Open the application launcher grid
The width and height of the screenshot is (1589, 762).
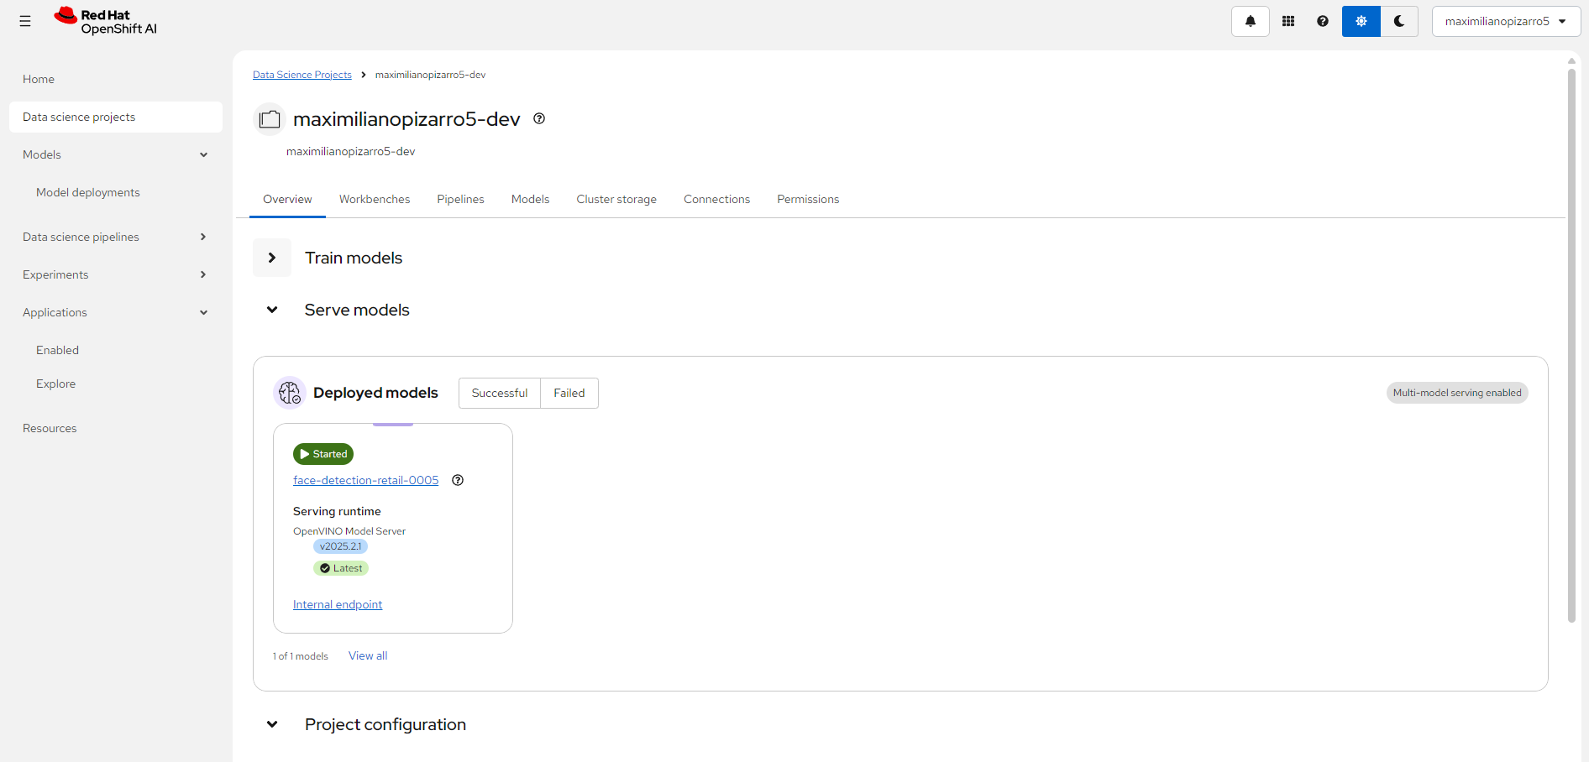[x=1287, y=21]
